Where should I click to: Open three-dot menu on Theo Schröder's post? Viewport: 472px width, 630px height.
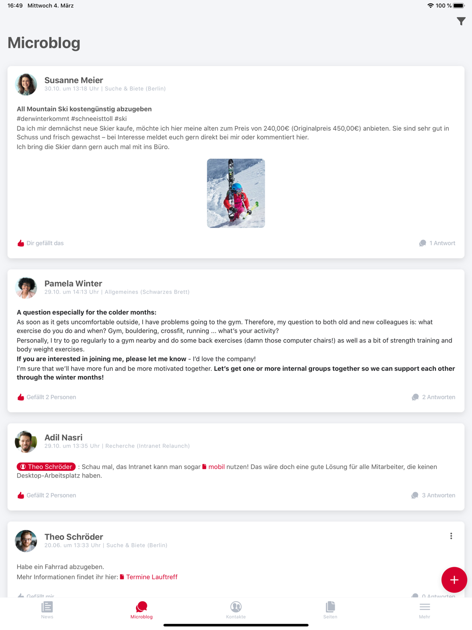tap(451, 536)
